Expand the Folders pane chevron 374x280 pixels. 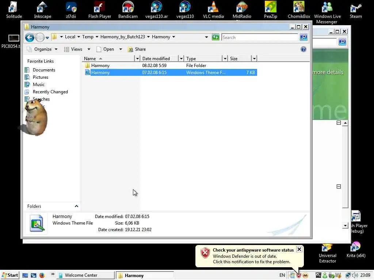(76, 206)
